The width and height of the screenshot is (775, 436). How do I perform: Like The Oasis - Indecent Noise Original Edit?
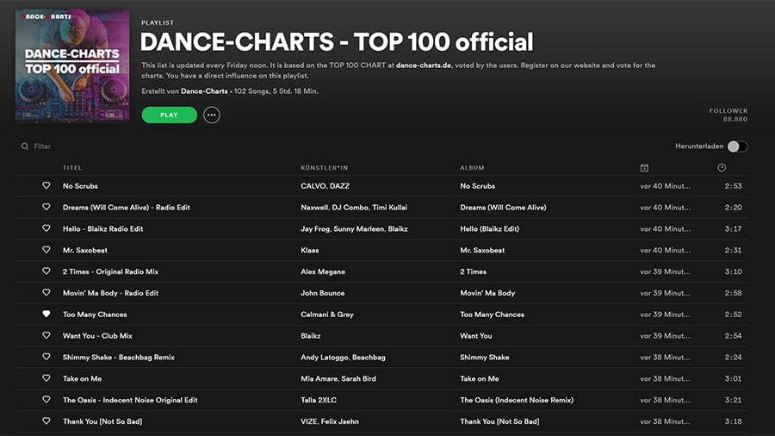point(46,400)
